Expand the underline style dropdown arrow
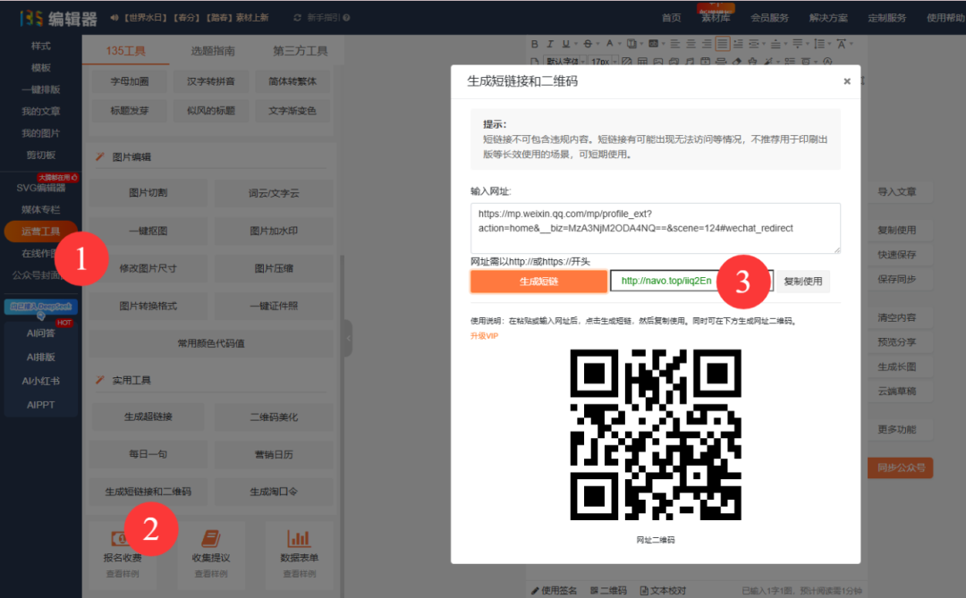966x598 pixels. [576, 44]
